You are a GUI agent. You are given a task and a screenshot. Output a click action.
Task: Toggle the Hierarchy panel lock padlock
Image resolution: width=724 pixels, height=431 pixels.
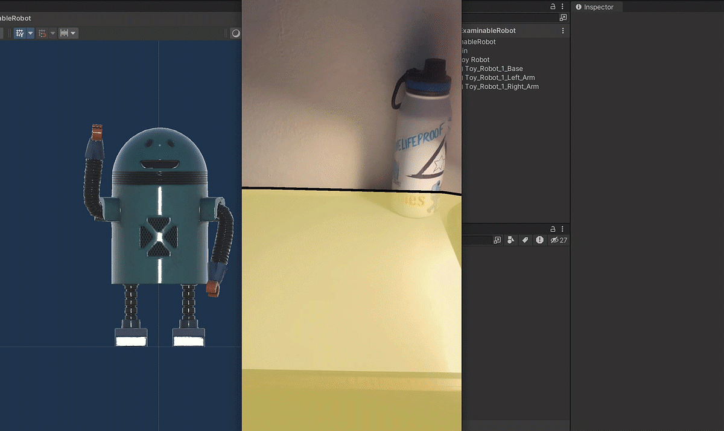553,6
